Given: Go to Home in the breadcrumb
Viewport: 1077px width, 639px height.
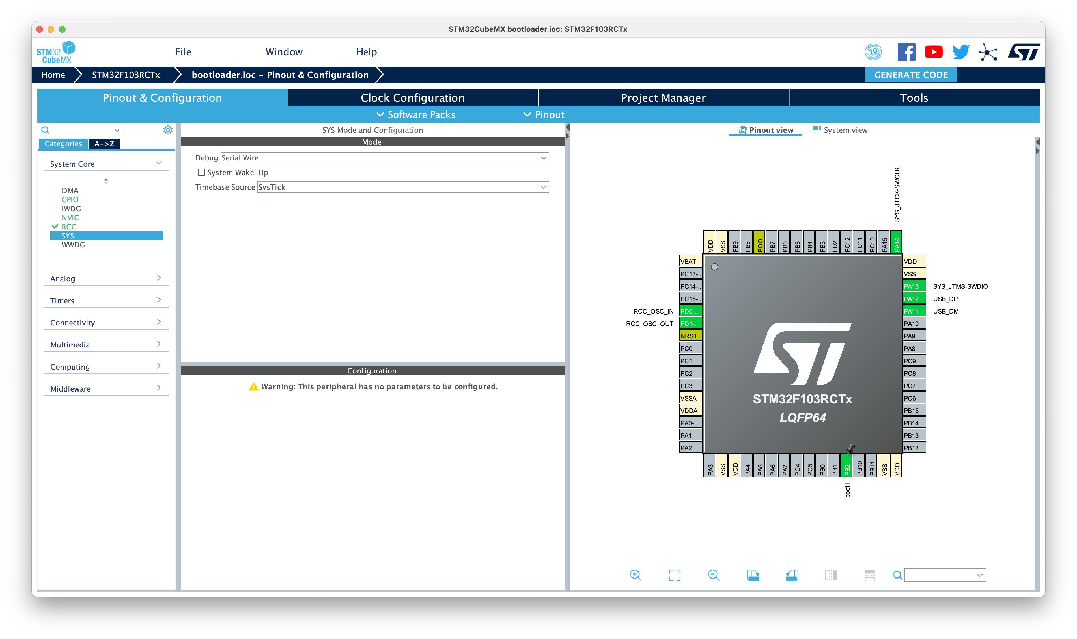Looking at the screenshot, I should click(x=53, y=75).
